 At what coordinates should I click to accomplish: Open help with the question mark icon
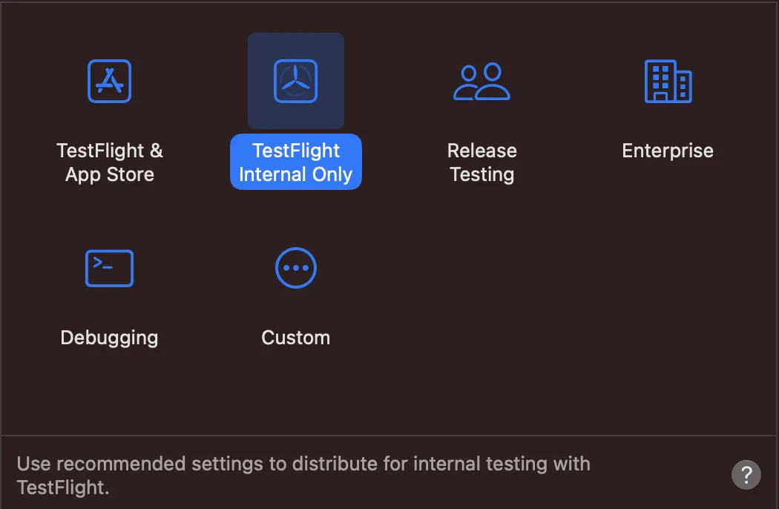tap(746, 474)
